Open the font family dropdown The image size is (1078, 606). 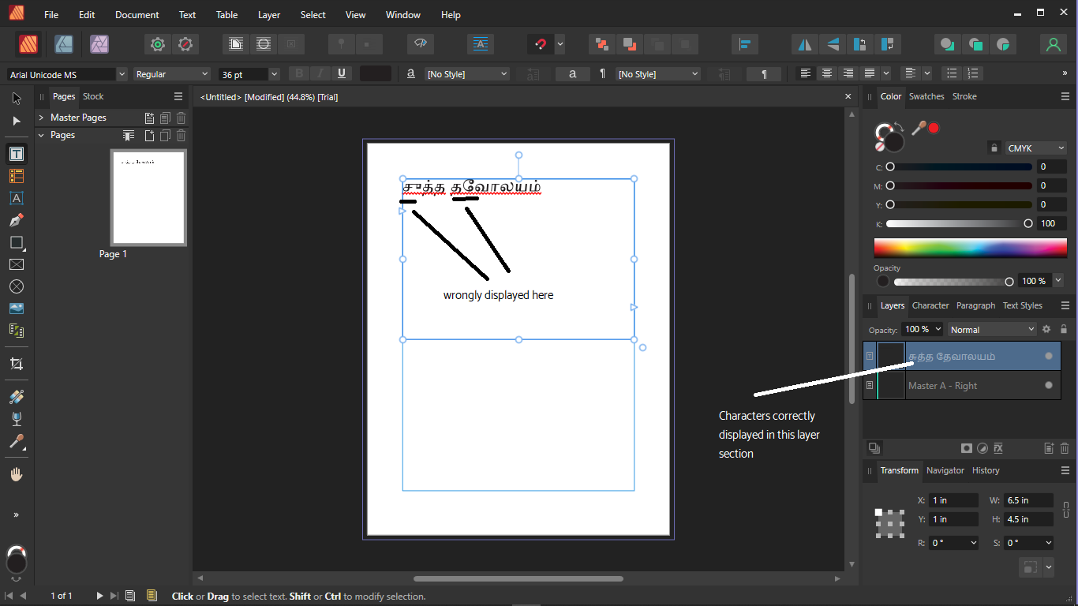[122, 74]
